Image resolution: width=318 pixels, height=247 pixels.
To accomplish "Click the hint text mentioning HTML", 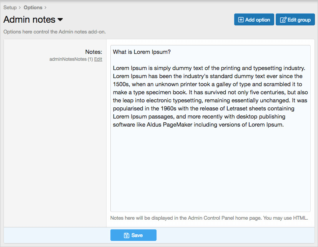I will click(209, 218).
